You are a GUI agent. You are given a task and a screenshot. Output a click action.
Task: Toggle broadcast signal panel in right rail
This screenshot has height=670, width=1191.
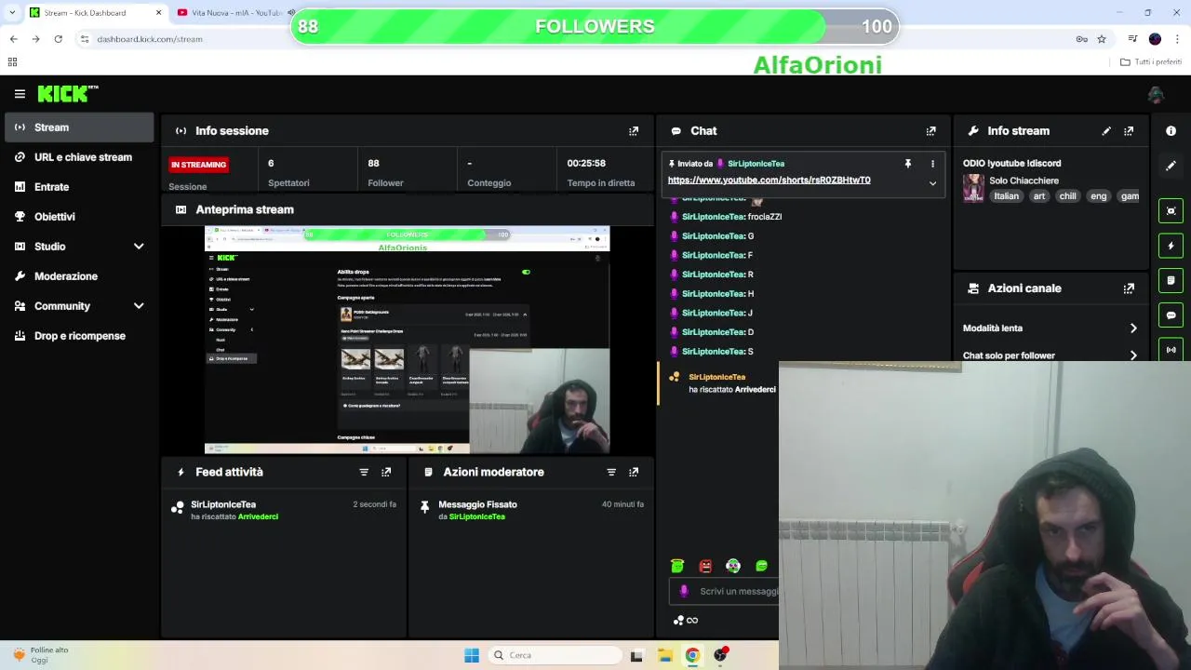pos(1171,350)
